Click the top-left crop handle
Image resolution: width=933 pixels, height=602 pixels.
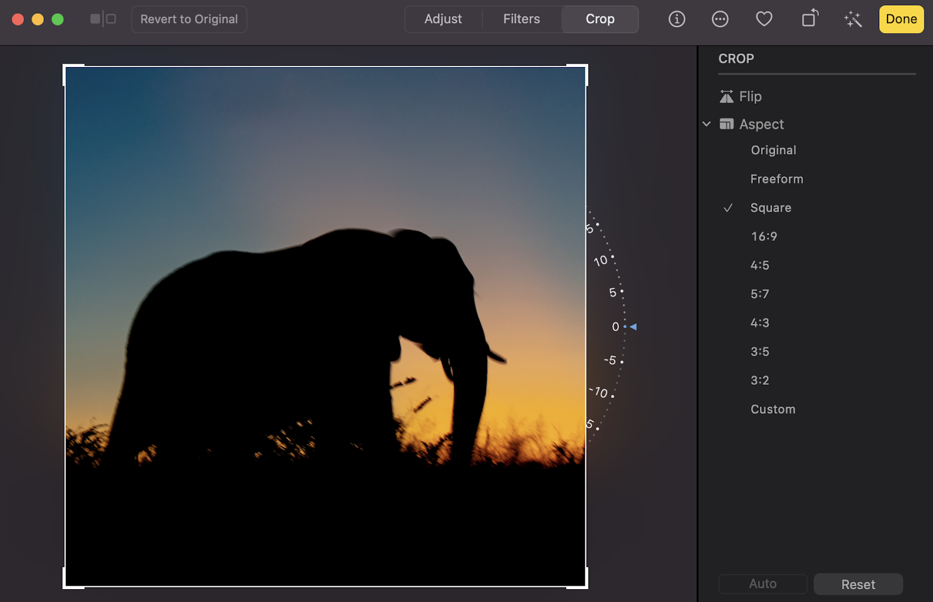pos(65,68)
